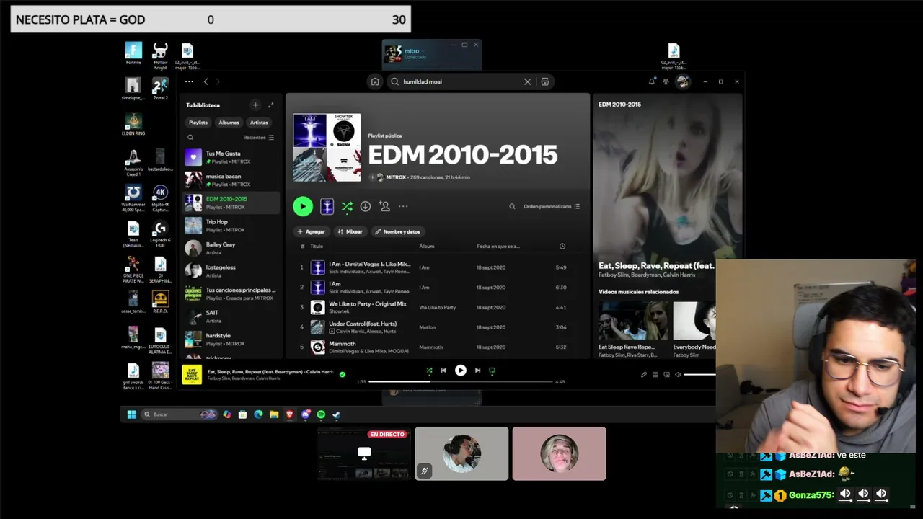Navigate back in Spotify
The image size is (923, 519).
[206, 81]
